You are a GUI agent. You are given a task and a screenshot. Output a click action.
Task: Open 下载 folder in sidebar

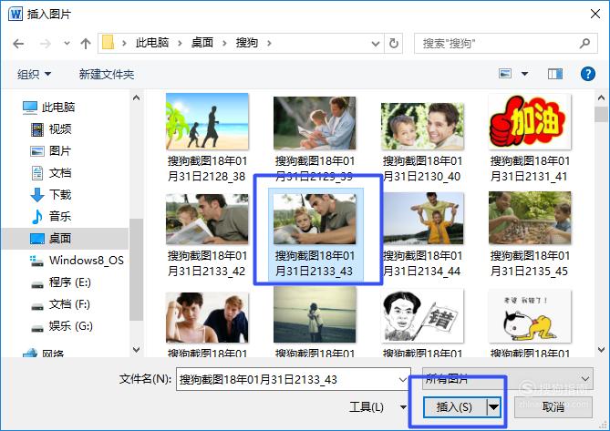(51, 195)
